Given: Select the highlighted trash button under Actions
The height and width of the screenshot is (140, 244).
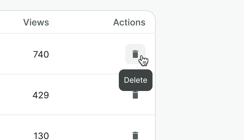Looking at the screenshot, I should 135,54.
